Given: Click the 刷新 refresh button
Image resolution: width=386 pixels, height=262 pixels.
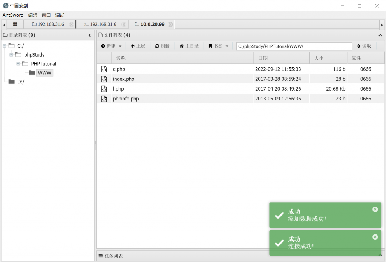Looking at the screenshot, I should point(162,46).
